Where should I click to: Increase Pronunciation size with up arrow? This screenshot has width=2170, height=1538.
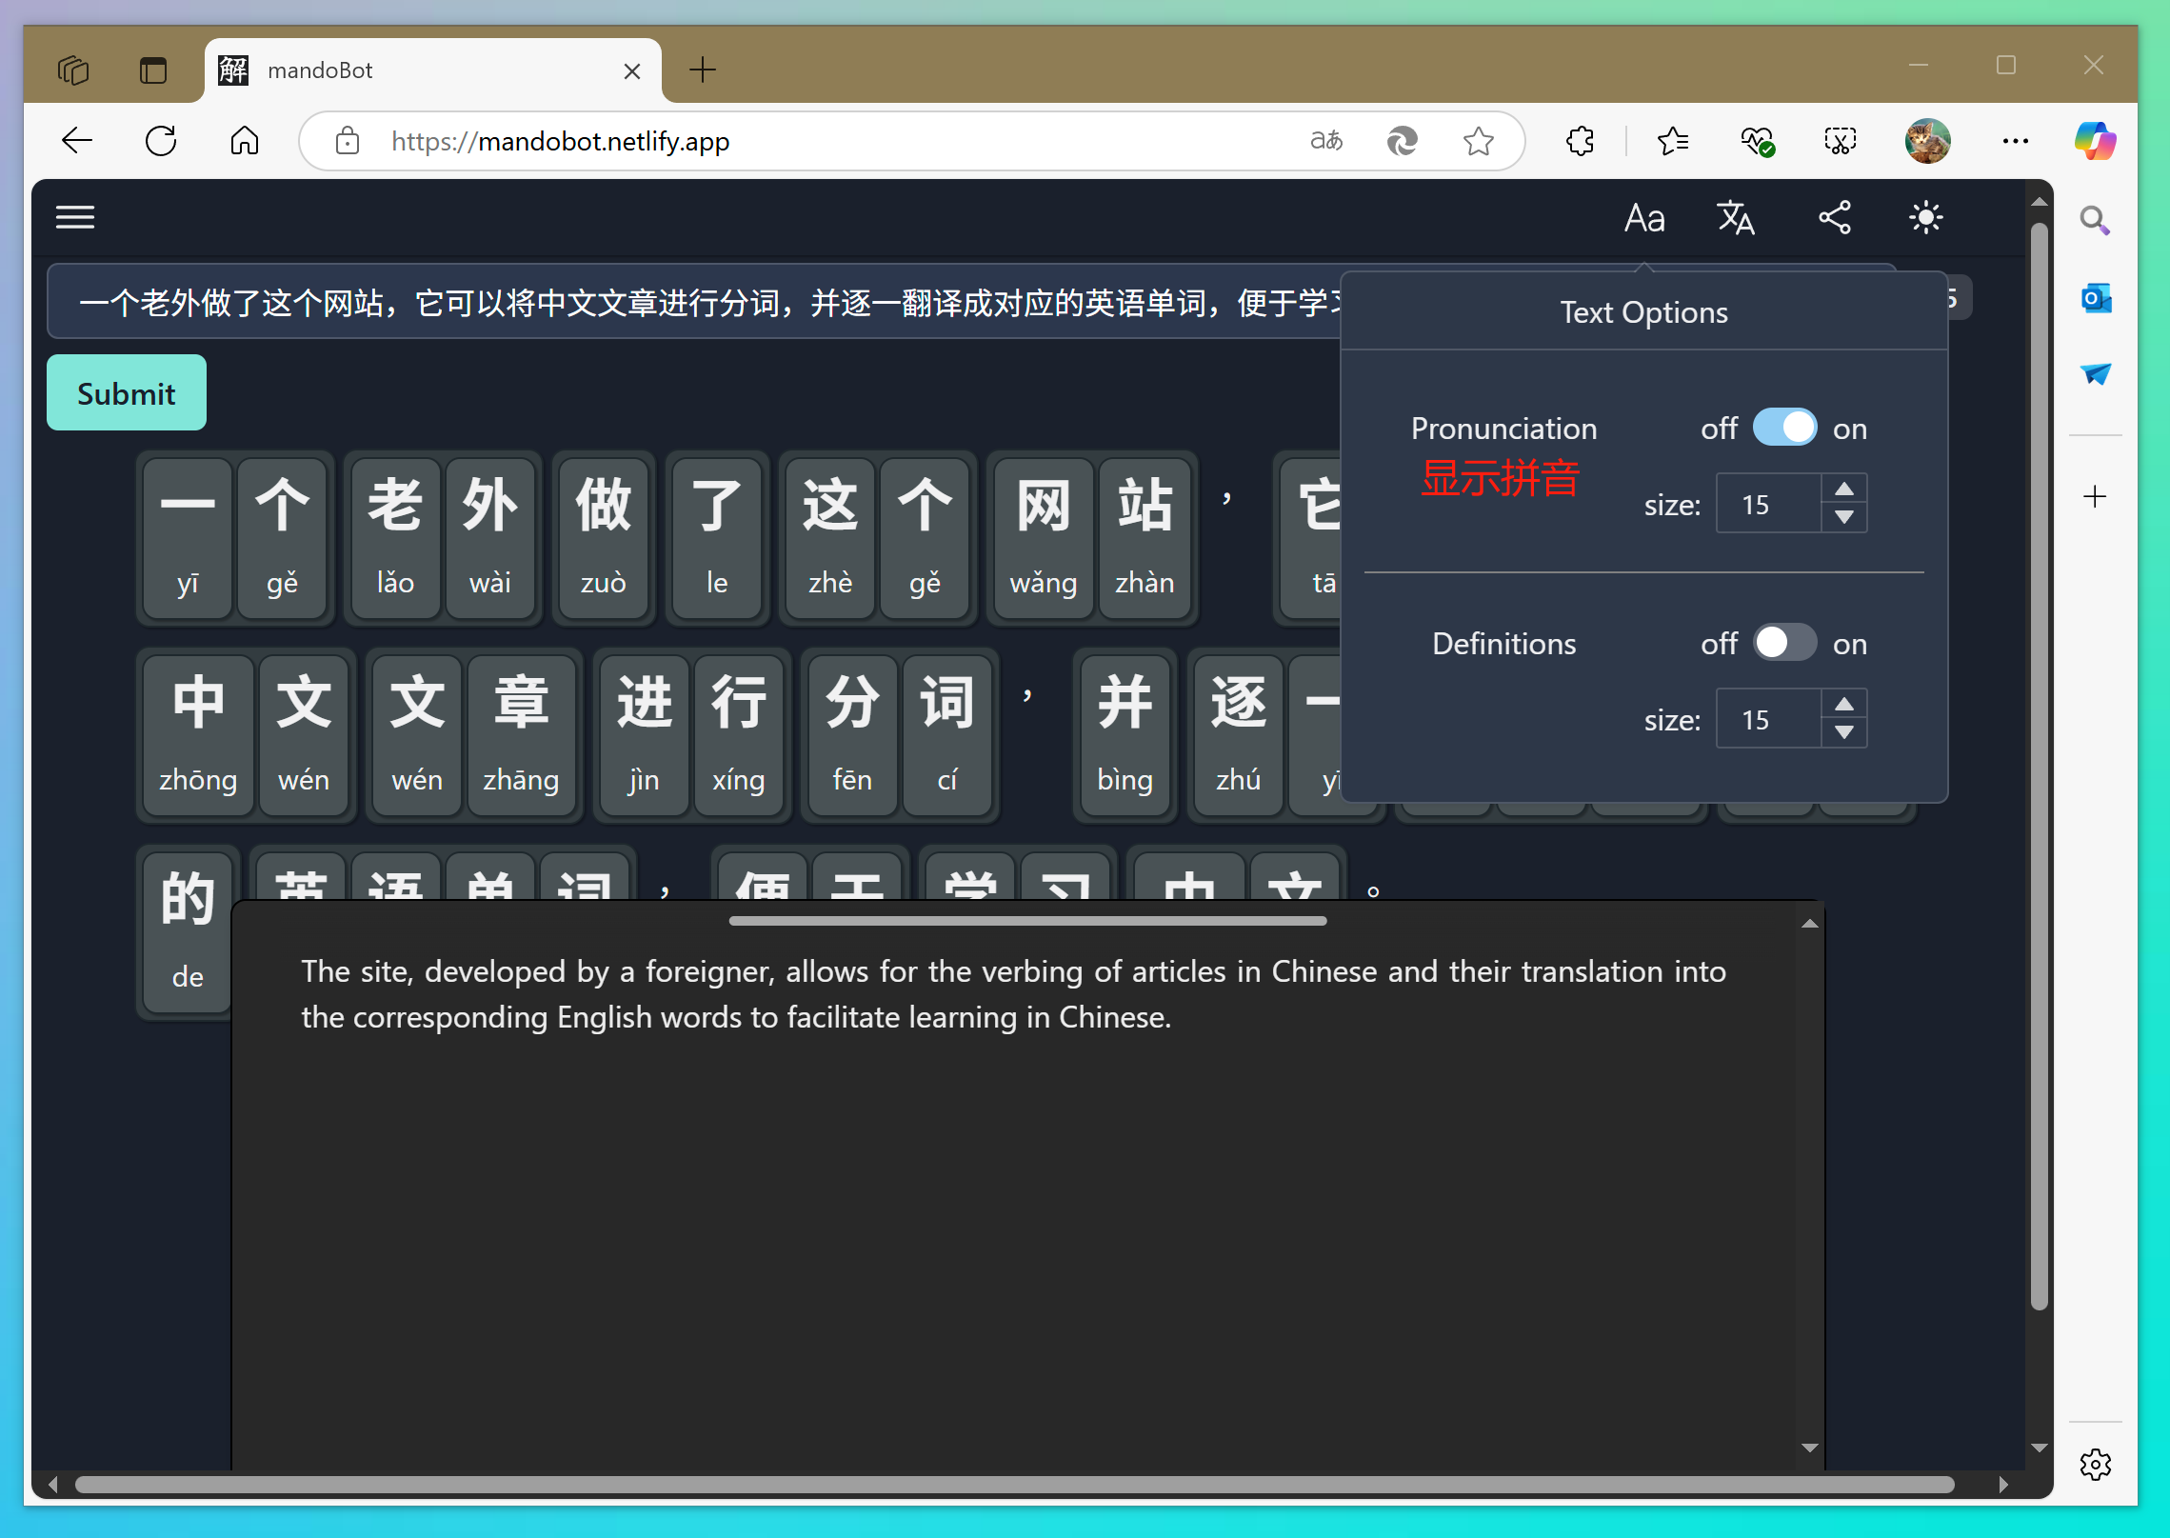pyautogui.click(x=1844, y=489)
